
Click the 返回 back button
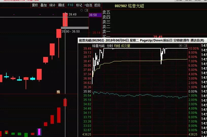(97, 5)
